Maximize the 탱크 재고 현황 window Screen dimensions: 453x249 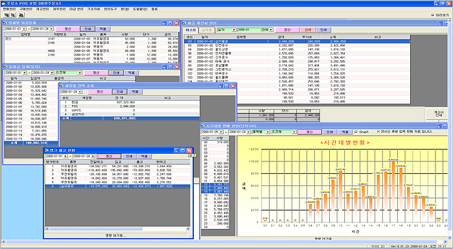[183, 150]
